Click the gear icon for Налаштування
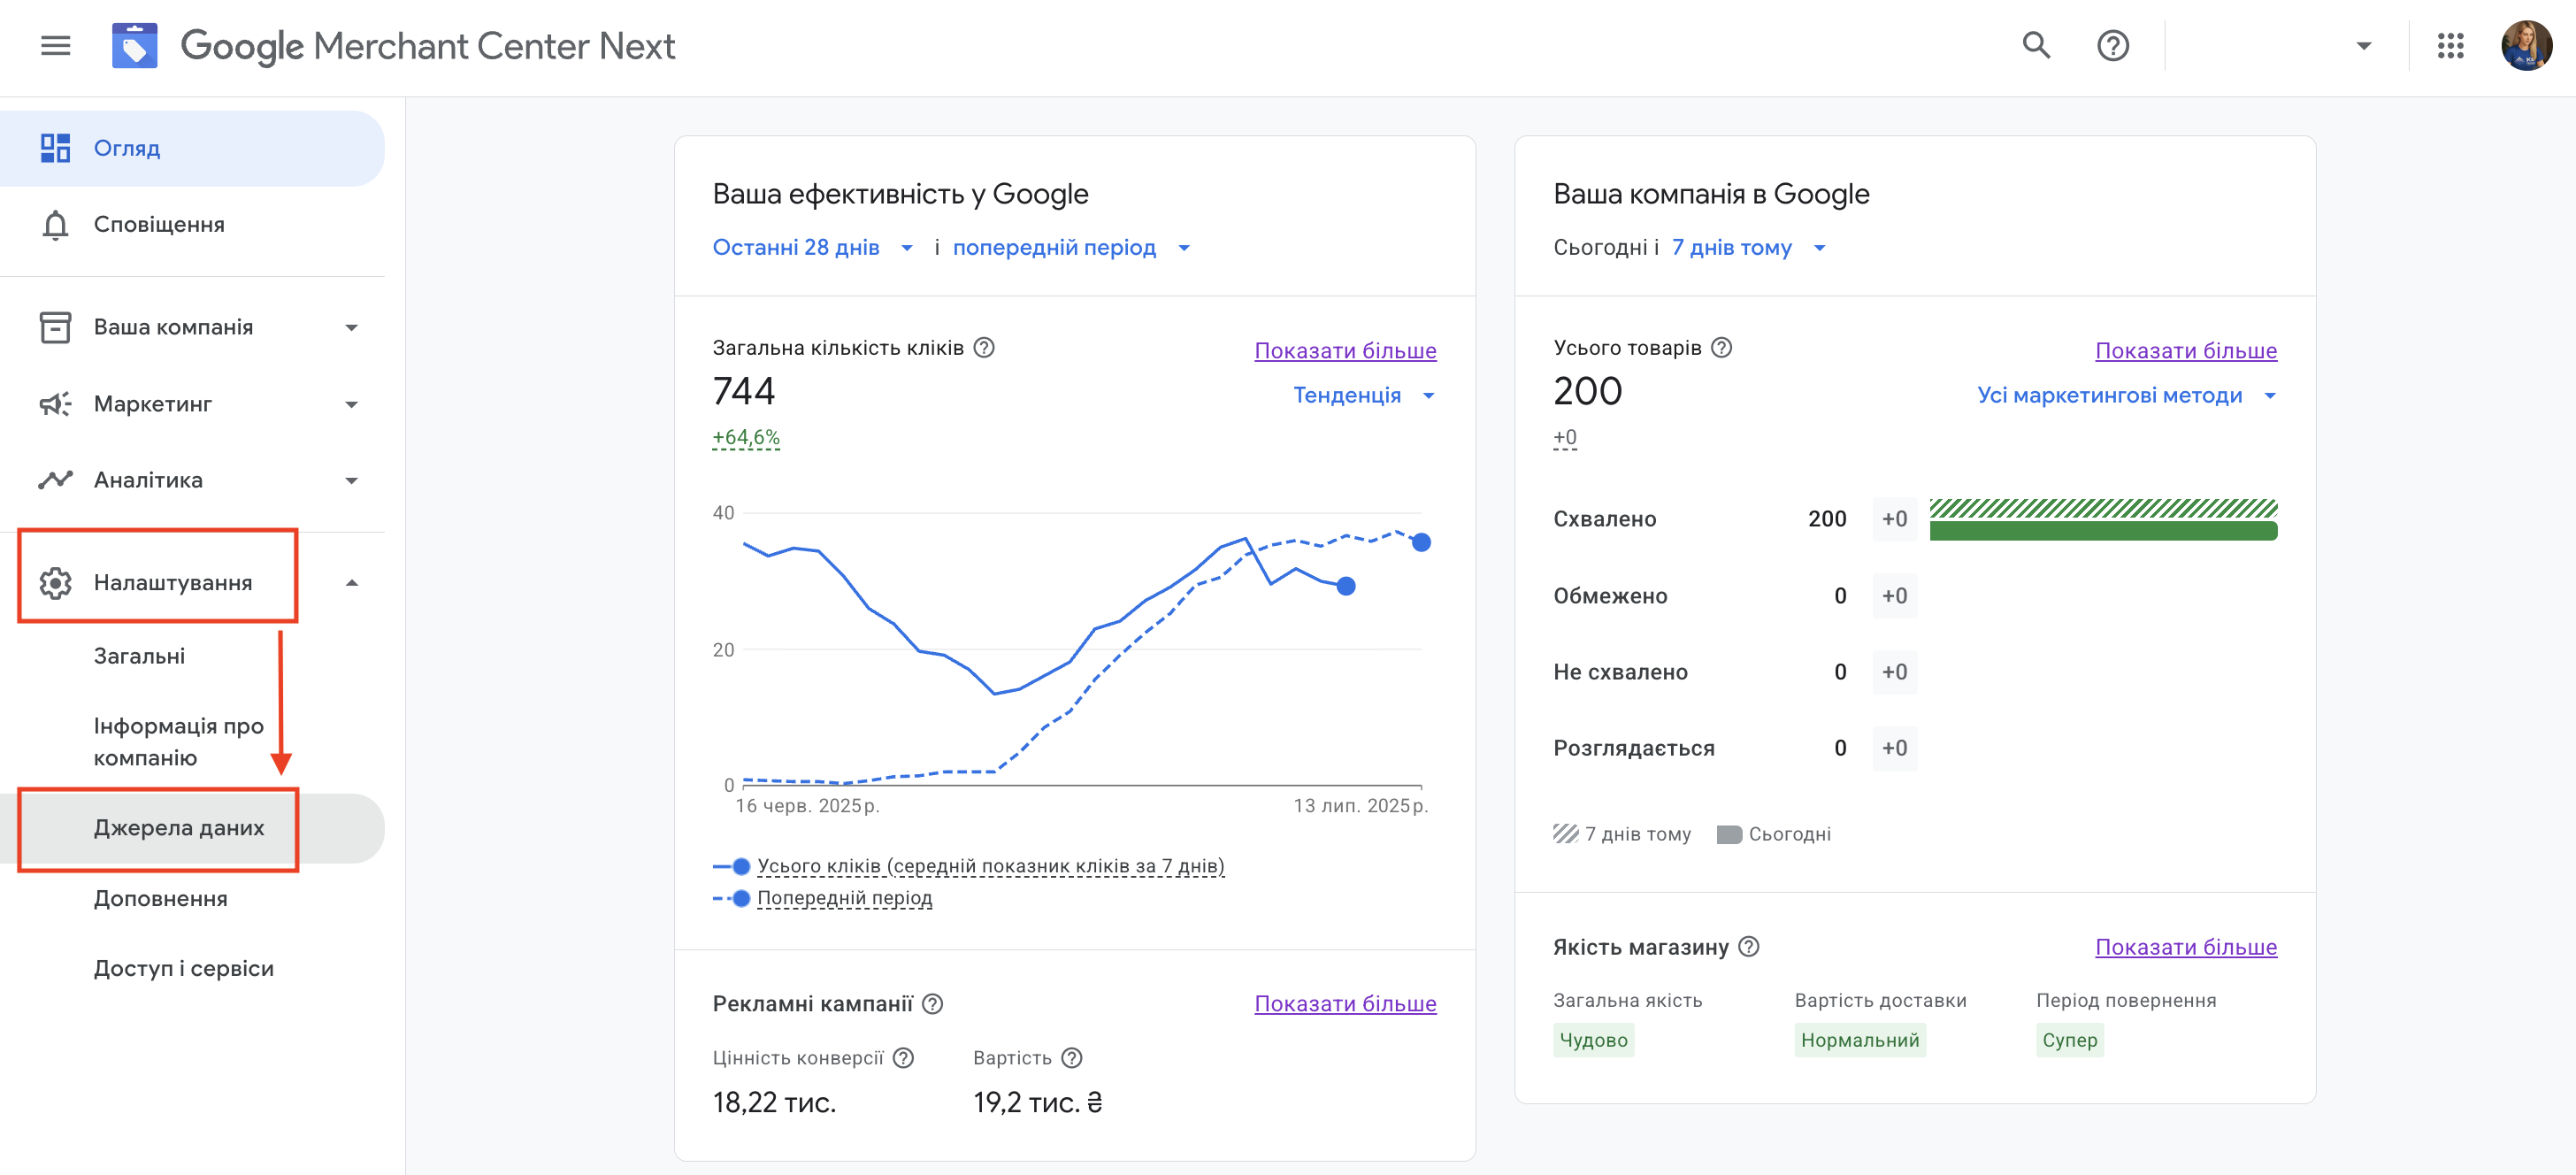The height and width of the screenshot is (1175, 2576). coord(55,583)
